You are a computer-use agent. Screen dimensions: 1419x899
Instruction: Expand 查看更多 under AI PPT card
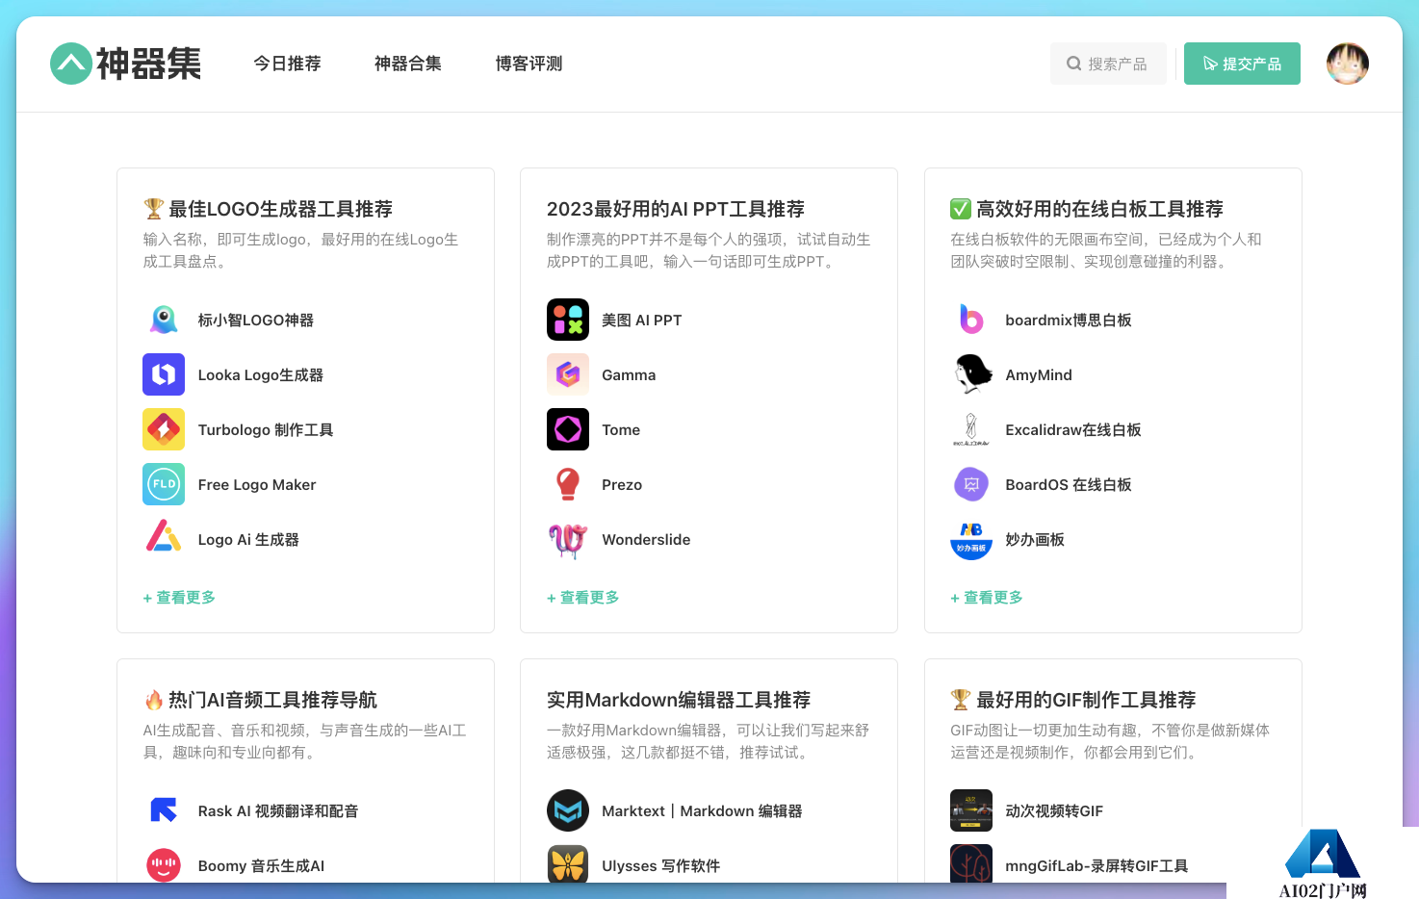(x=583, y=598)
